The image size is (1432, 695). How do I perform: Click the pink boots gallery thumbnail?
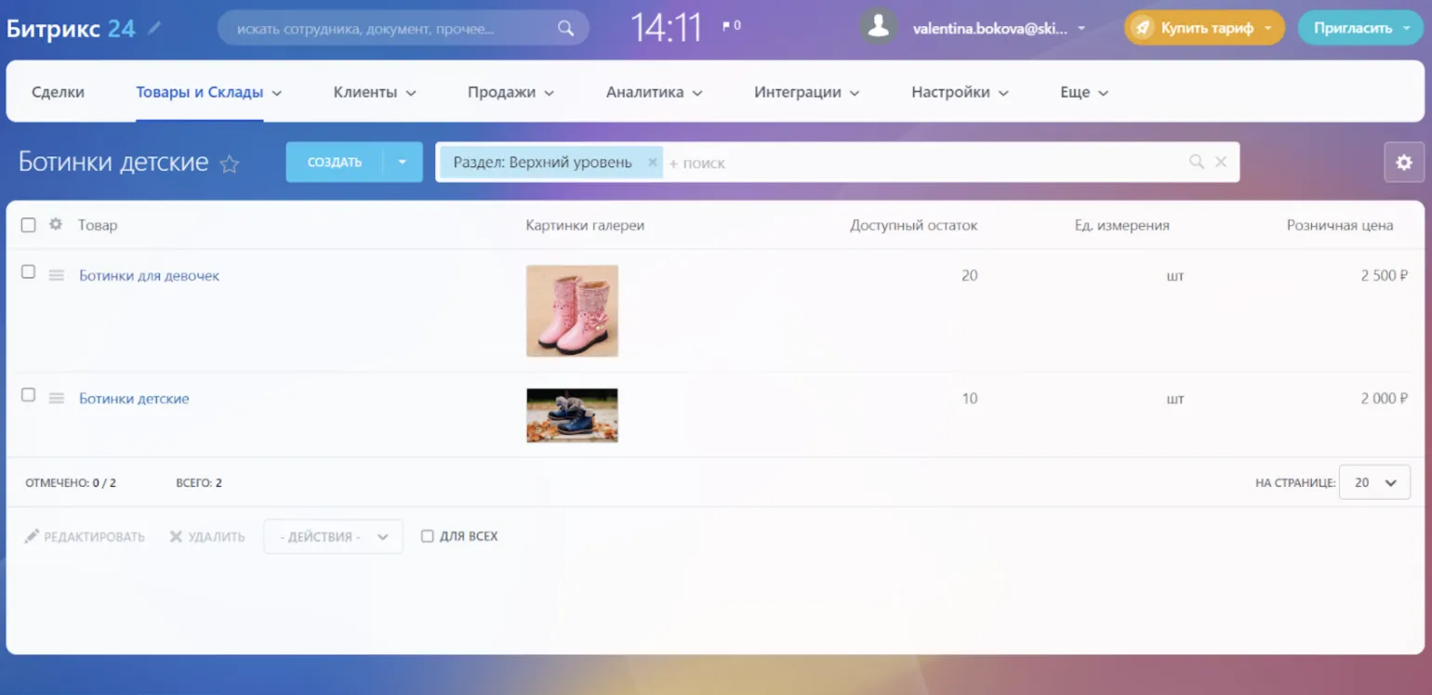pos(572,311)
